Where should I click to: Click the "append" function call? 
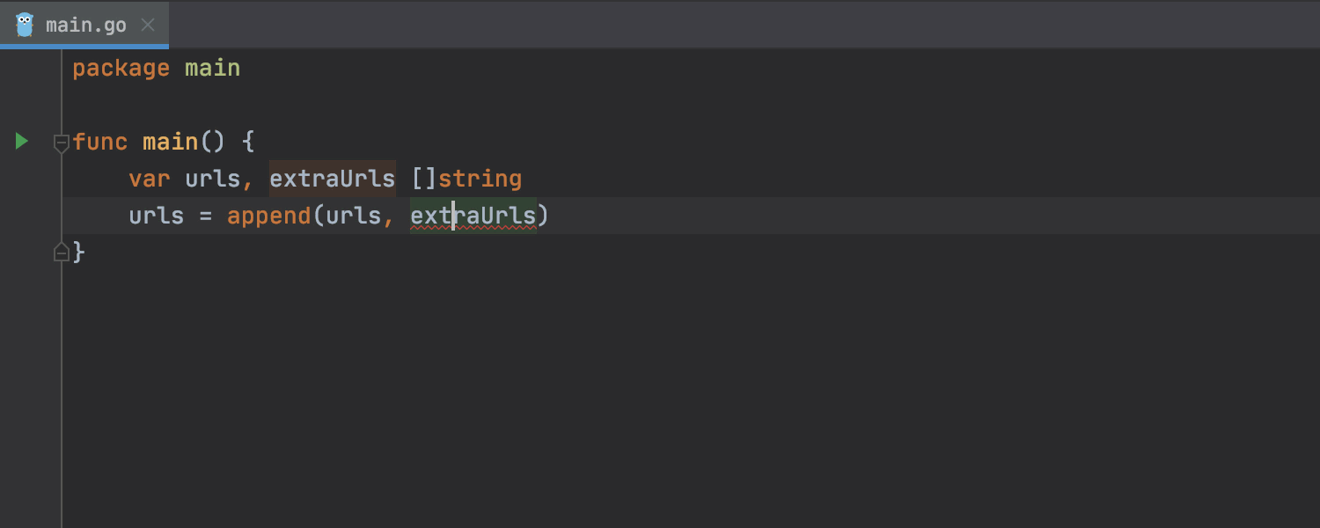pyautogui.click(x=268, y=216)
